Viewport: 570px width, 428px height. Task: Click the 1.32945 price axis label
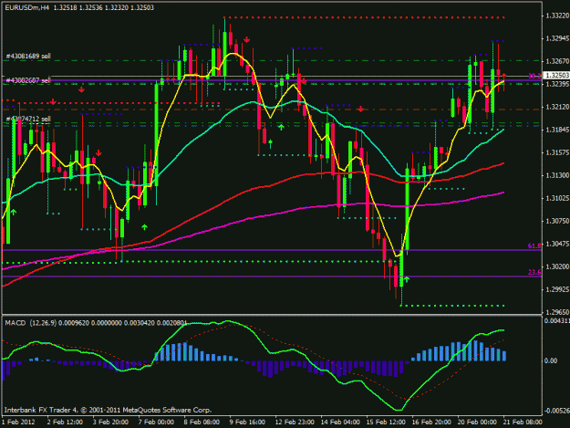coord(557,38)
